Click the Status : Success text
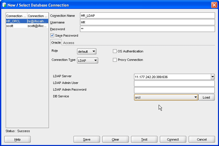The width and height of the screenshot is (219, 146). (x=18, y=131)
